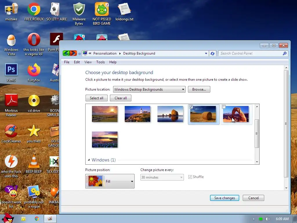
Task: Open the View menu
Action: point(88,62)
